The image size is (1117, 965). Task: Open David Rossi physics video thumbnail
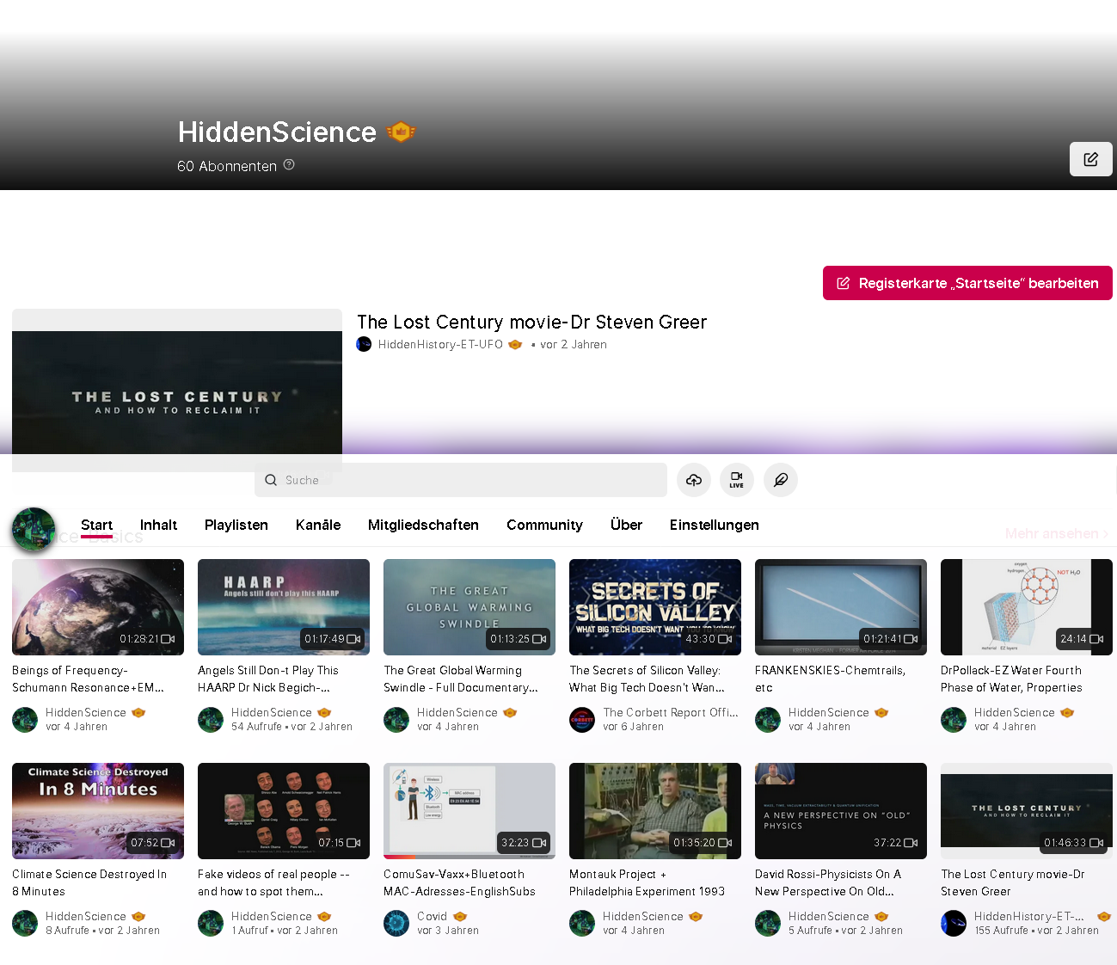pos(841,811)
